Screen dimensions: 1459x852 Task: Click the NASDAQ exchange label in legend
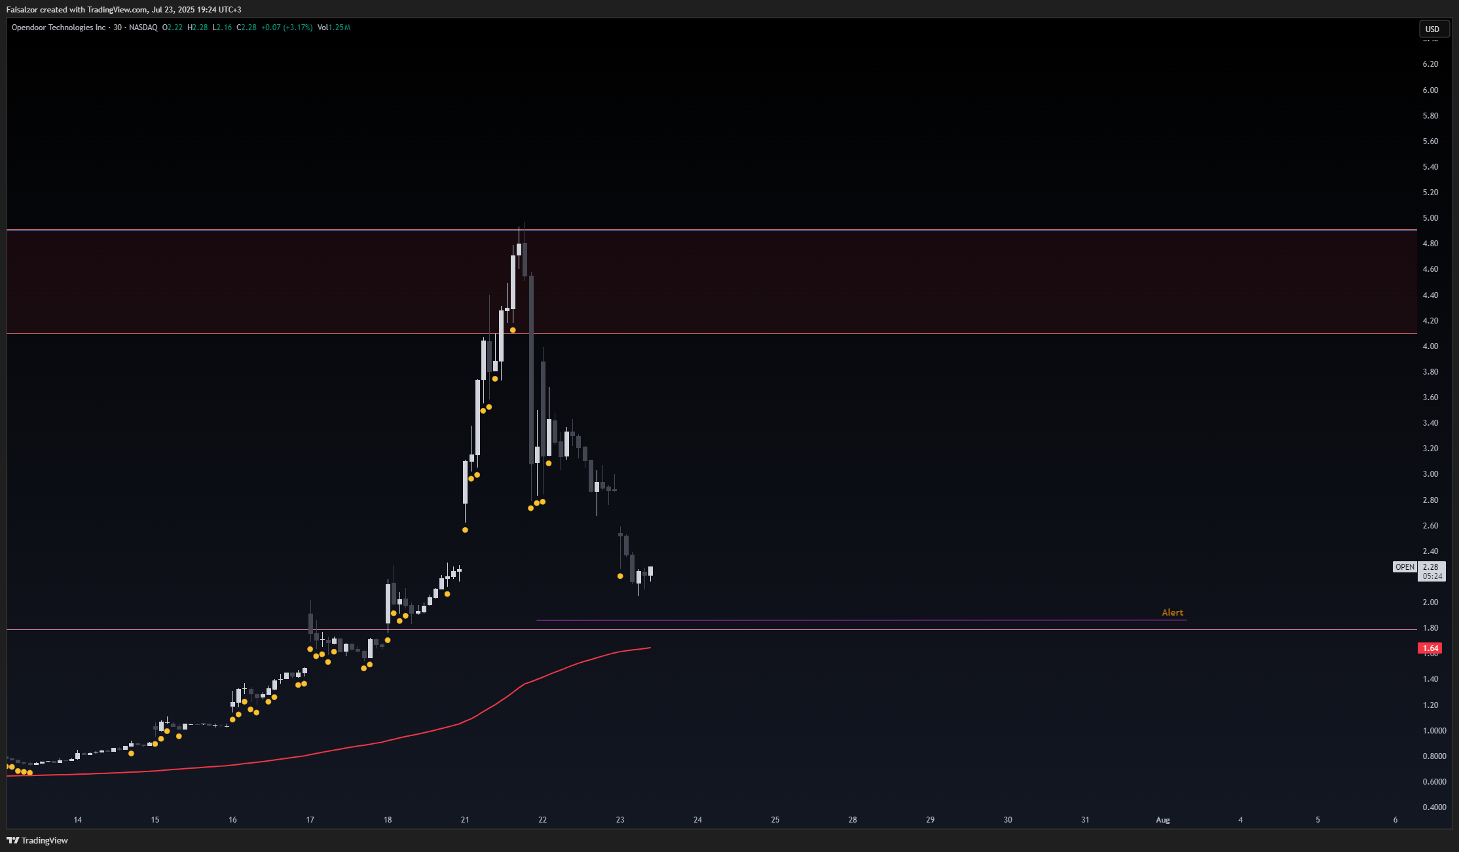(143, 28)
